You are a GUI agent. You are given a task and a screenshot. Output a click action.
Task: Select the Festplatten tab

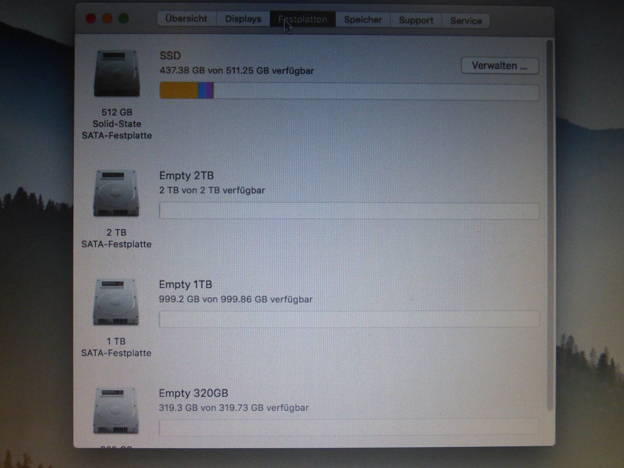(303, 19)
